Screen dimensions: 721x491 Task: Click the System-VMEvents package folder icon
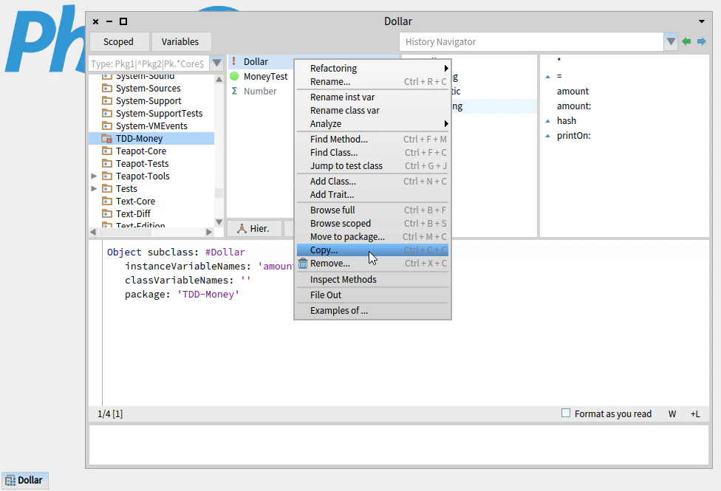point(106,126)
